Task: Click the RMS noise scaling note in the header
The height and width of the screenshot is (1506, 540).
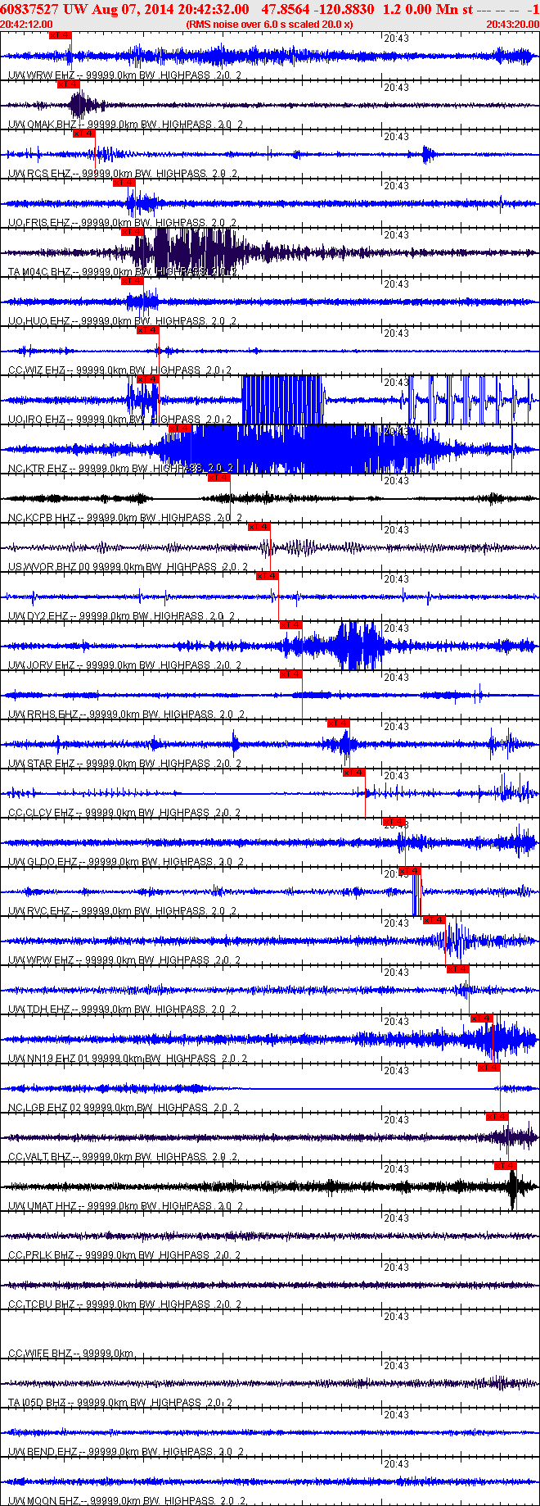Action: tap(269, 25)
